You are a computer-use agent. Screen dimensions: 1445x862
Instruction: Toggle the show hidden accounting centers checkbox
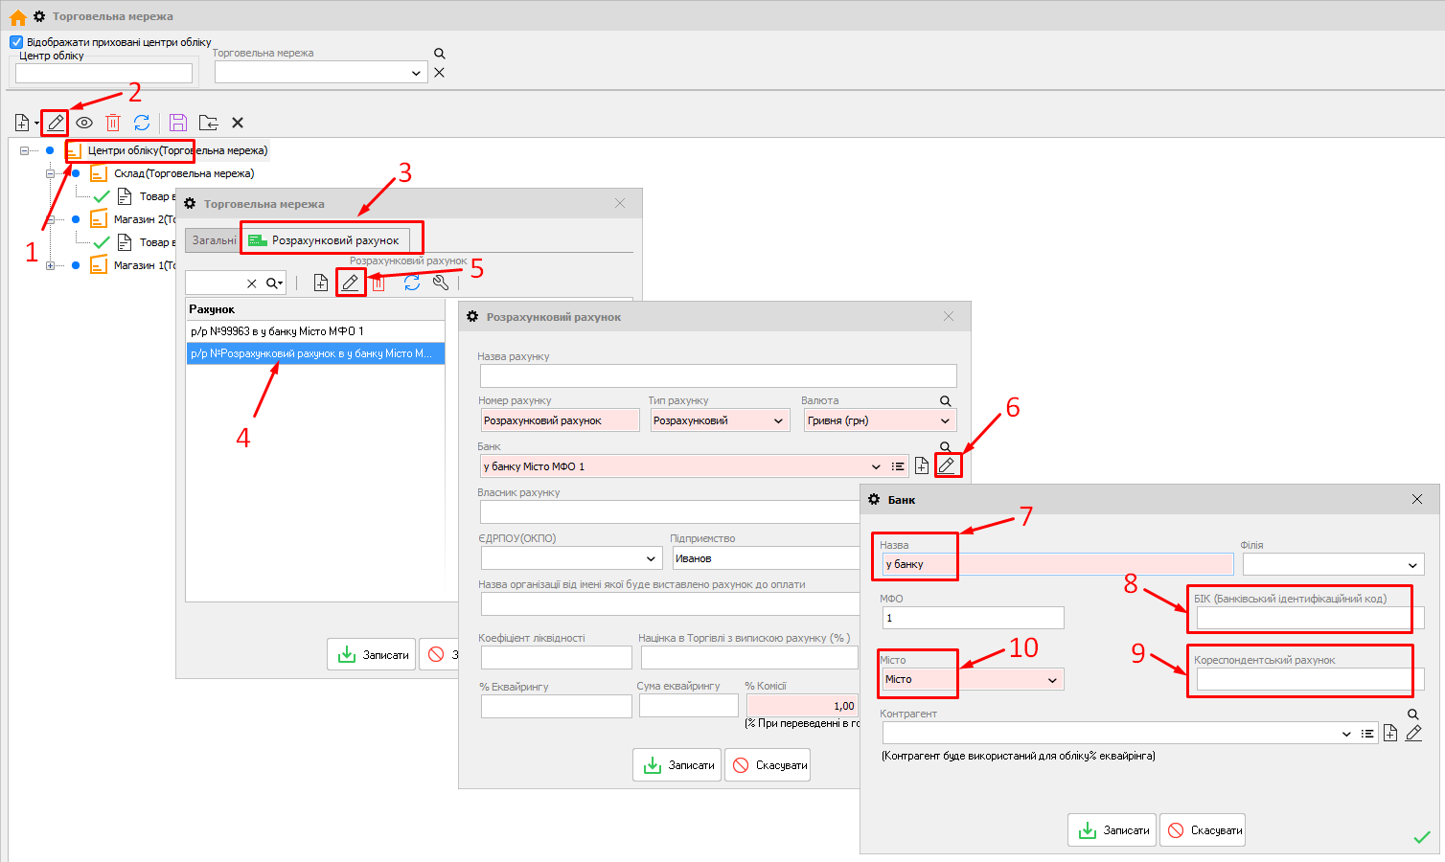pyautogui.click(x=16, y=42)
